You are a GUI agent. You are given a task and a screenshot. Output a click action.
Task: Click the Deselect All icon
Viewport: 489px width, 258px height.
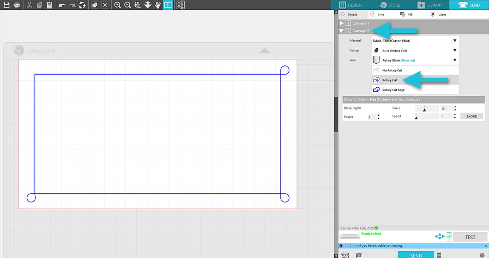(105, 5)
